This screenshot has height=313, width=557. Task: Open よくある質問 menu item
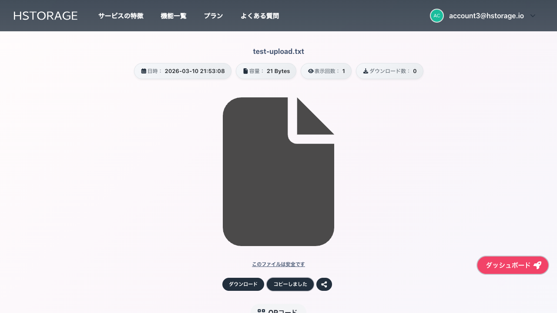pyautogui.click(x=260, y=16)
